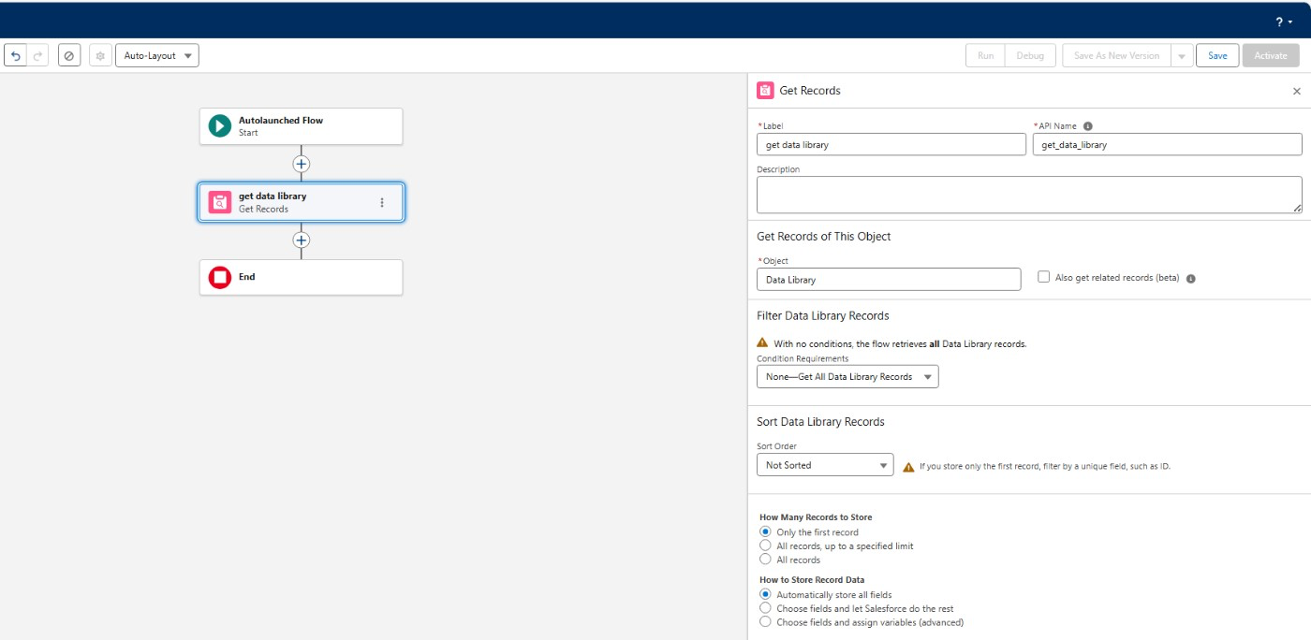Click the pink Get Records node icon
The height and width of the screenshot is (640, 1311).
pyautogui.click(x=219, y=202)
